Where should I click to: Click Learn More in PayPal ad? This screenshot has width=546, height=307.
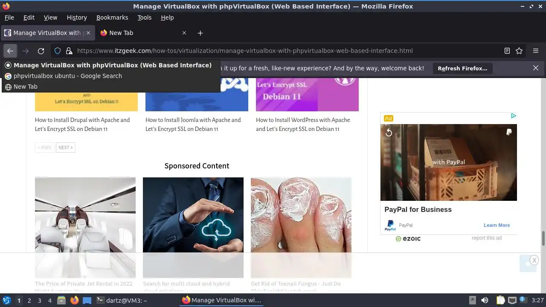[497, 225]
